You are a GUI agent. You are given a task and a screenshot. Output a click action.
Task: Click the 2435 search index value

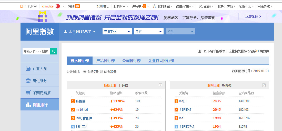tap(217, 101)
